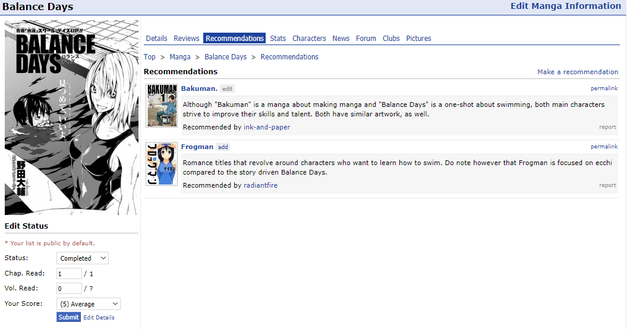Click the Submit button
Screen dimensions: 627x329
(x=68, y=317)
